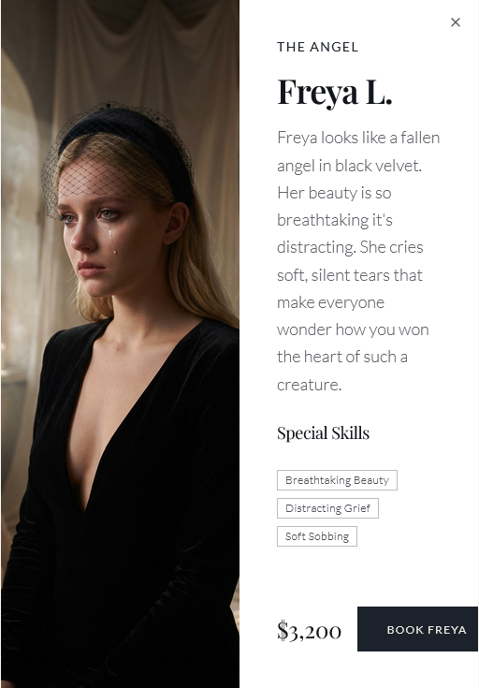Open Freya's portrait photo
Viewport: 479px width, 688px height.
120,344
